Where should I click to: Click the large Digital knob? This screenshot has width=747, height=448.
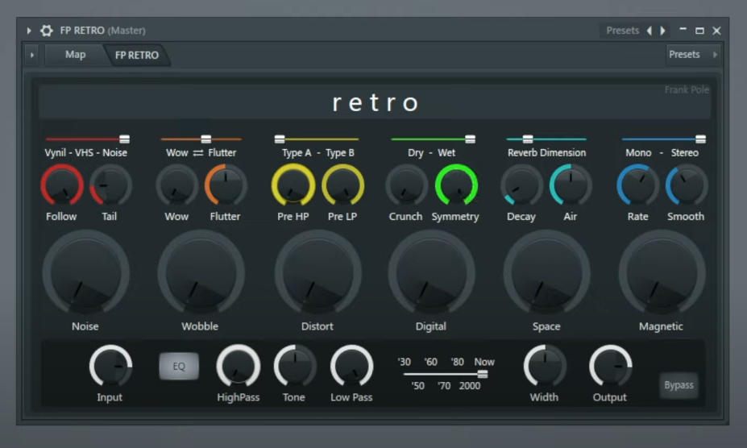coord(431,273)
